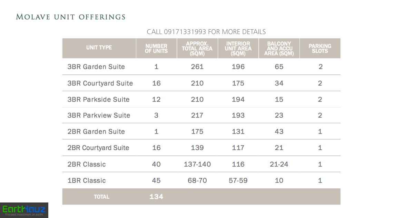Click the EartHauz logo in the corner
Image resolution: width=413 pixels, height=218 pixels.
point(24,210)
